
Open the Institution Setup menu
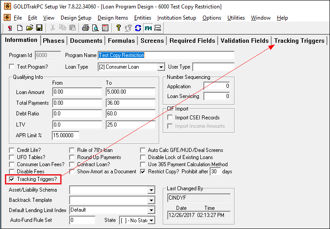(x=177, y=18)
